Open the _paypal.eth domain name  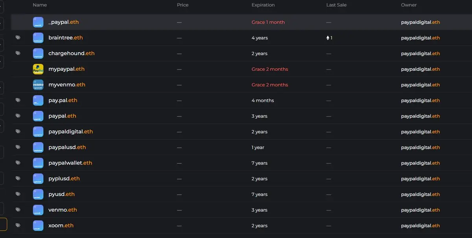pyautogui.click(x=63, y=22)
